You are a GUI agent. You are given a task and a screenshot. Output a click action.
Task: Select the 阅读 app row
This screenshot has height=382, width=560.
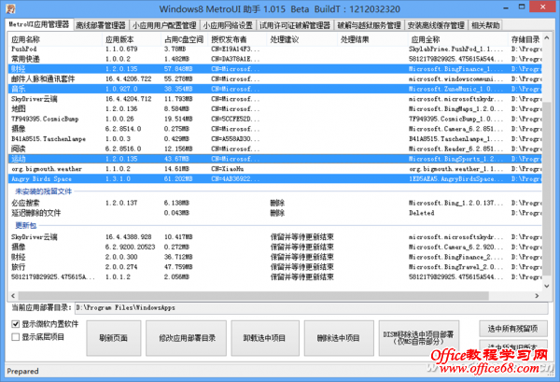[x=275, y=149]
